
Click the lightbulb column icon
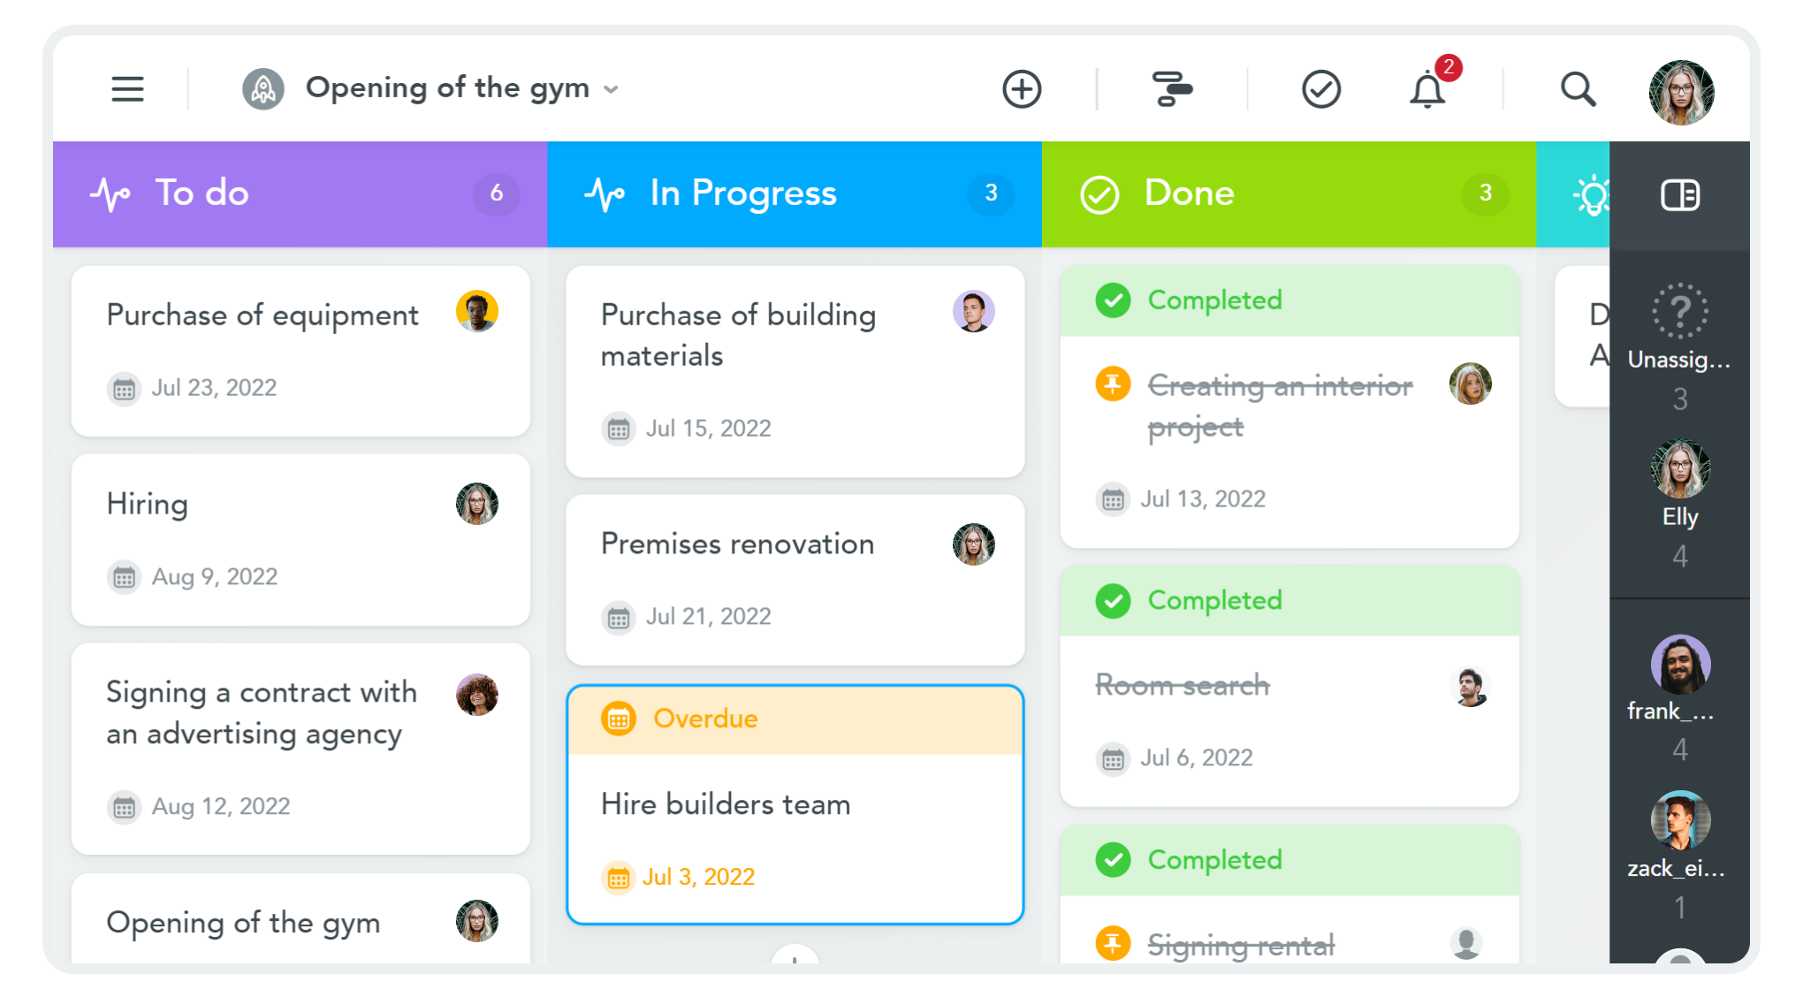click(1591, 194)
